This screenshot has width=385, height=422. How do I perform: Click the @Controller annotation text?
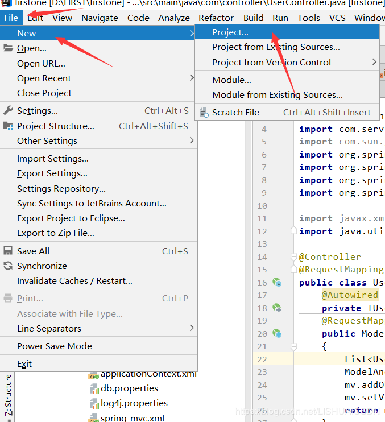pos(330,256)
